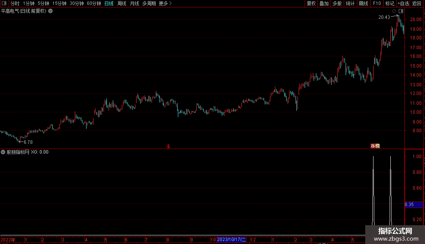
Task: Expand the 更多 periods menu
Action: [165, 3]
